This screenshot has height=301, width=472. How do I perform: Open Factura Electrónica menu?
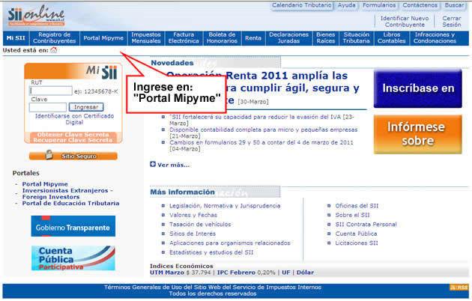coord(184,38)
